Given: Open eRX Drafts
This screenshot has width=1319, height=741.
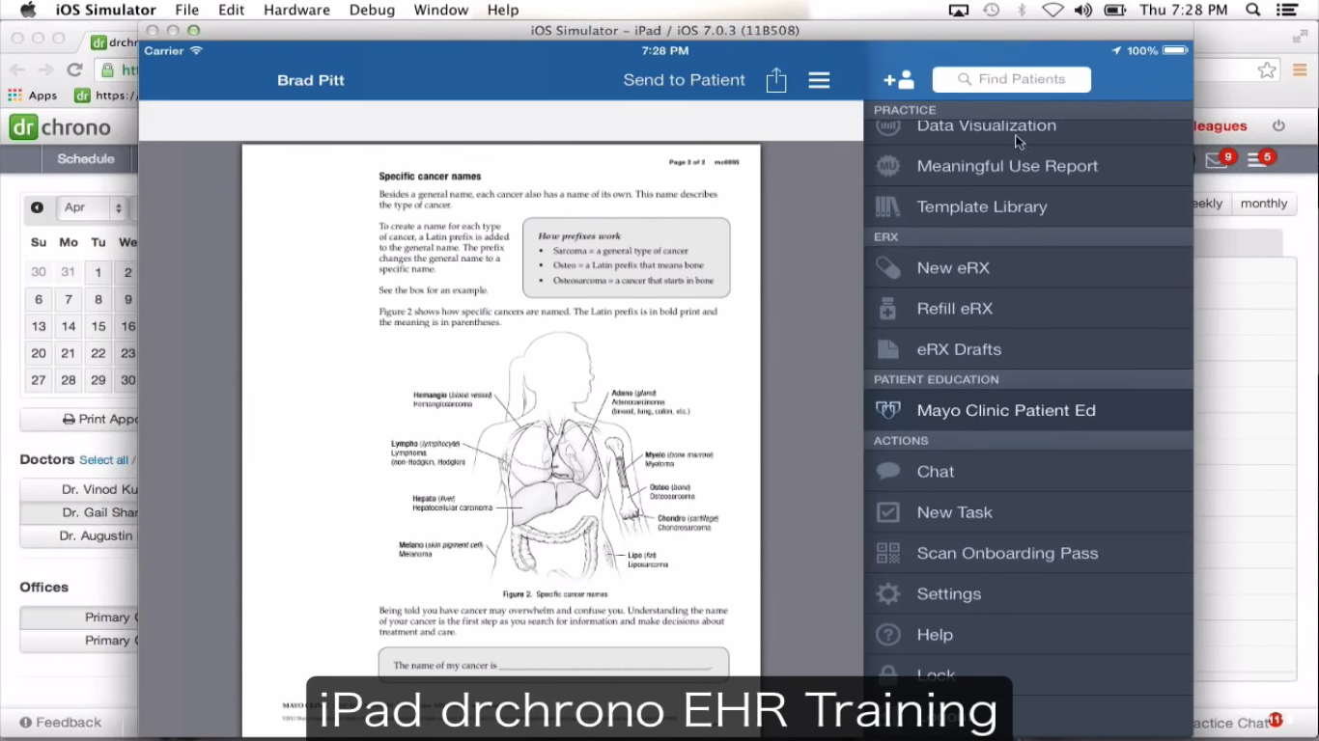Looking at the screenshot, I should (1028, 349).
